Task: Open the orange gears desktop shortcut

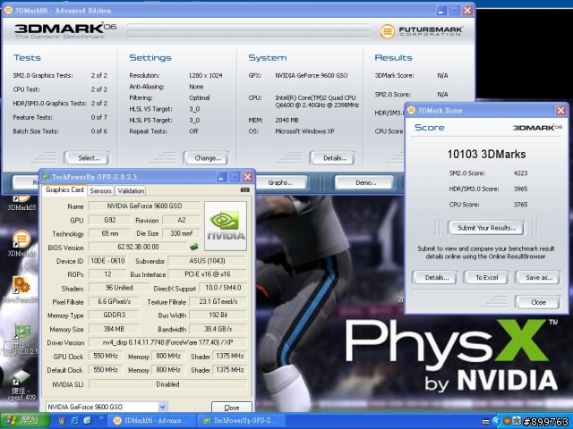Action: coord(21,285)
